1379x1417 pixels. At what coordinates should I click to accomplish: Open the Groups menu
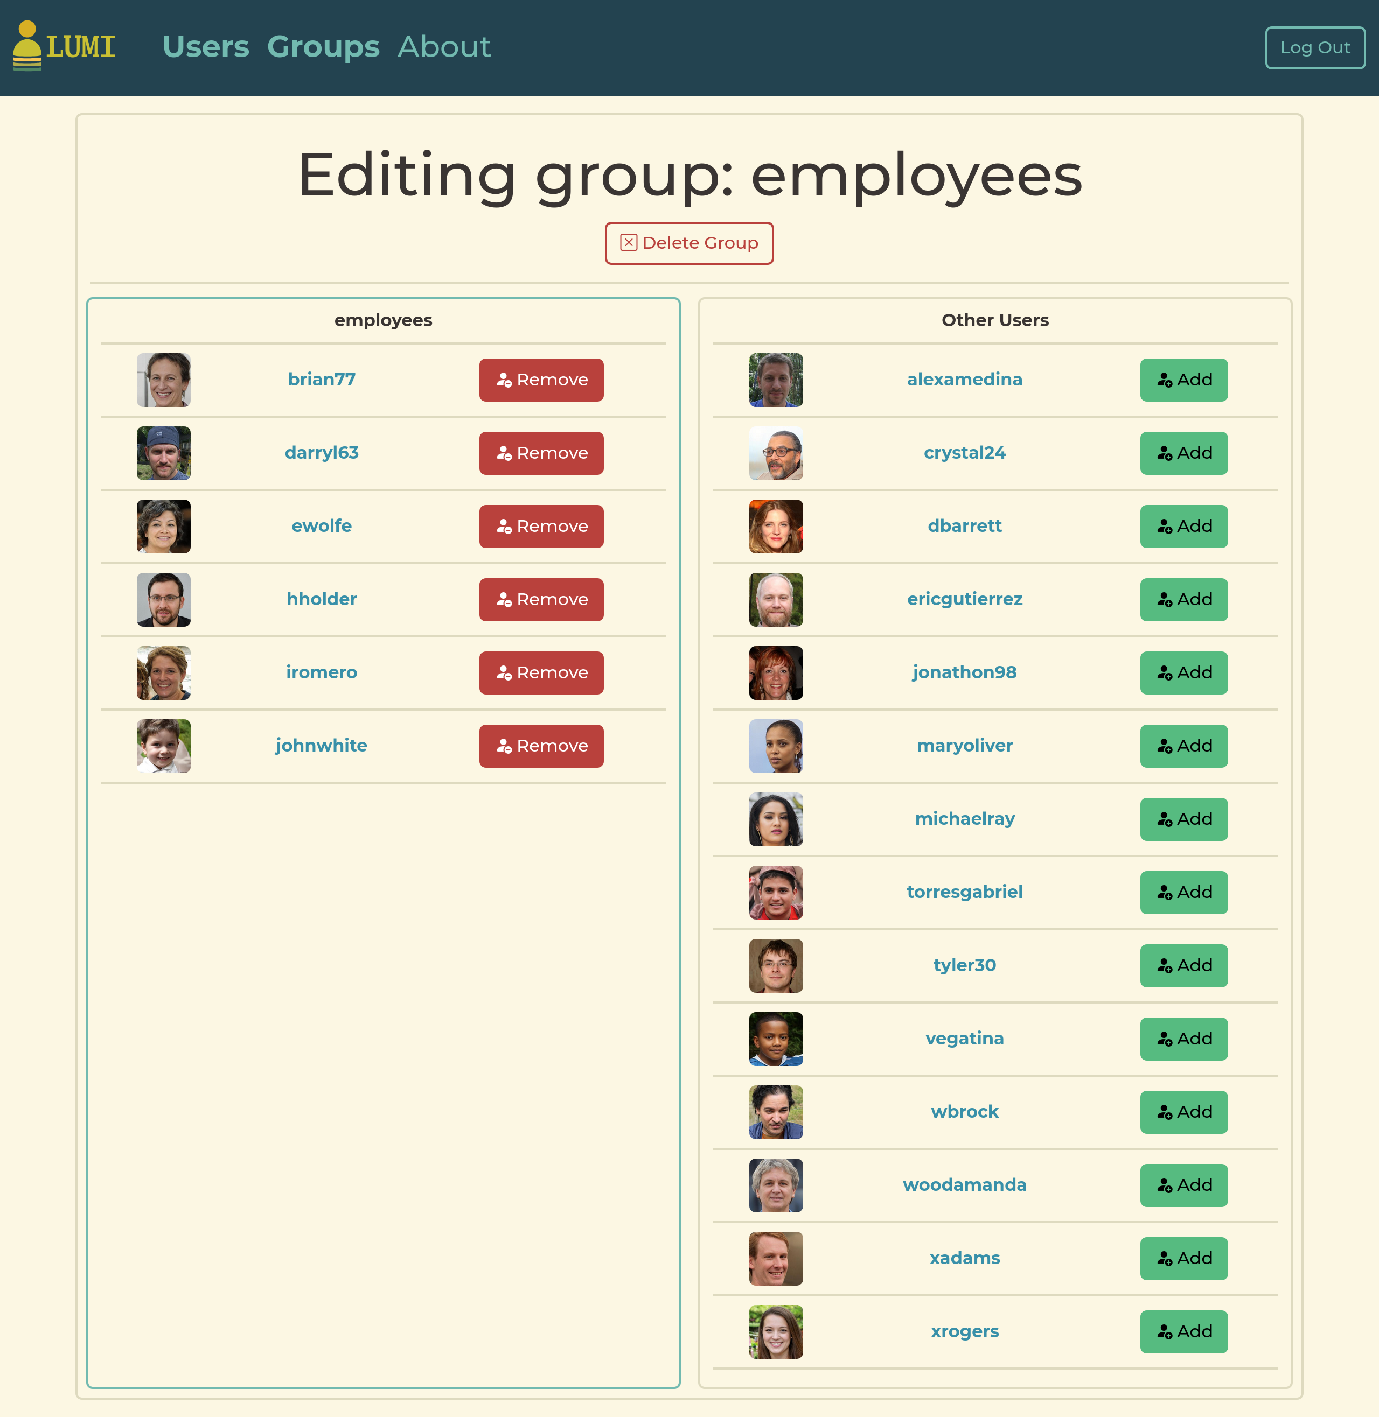(323, 47)
